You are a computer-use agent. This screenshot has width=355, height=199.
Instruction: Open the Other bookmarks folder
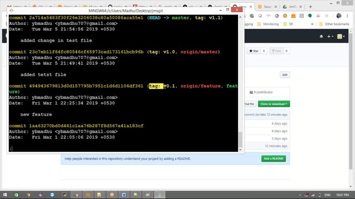point(334,24)
